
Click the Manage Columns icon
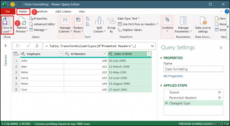[x=65, y=20]
